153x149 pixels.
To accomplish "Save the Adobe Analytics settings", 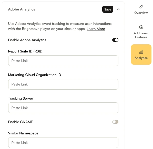I will click(x=108, y=9).
